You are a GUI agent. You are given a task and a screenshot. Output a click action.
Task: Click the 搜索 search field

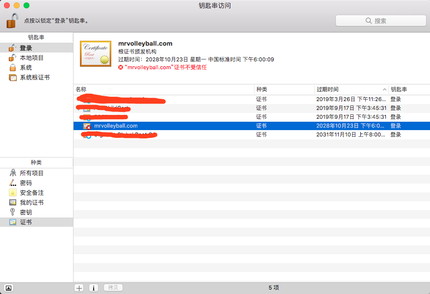pos(381,21)
